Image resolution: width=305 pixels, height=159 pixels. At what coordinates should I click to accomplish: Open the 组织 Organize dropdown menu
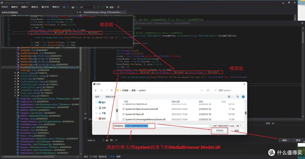(98, 97)
